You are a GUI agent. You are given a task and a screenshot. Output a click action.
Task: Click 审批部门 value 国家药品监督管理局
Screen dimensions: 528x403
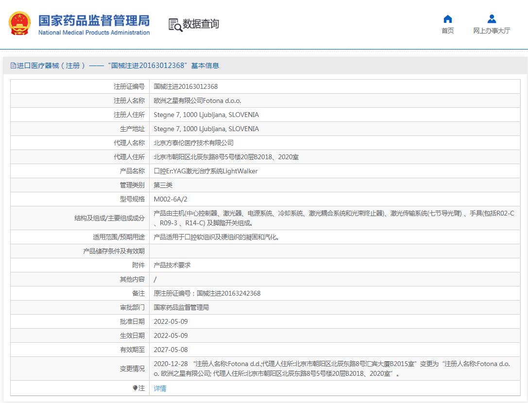tap(181, 307)
